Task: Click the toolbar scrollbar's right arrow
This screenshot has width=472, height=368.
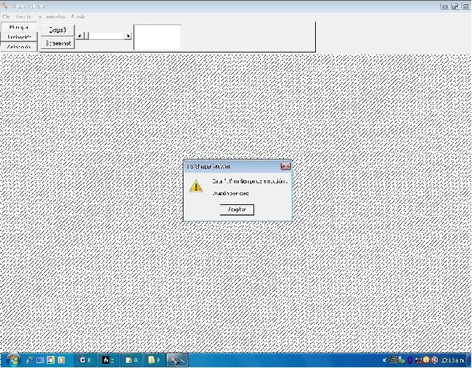Action: point(128,36)
